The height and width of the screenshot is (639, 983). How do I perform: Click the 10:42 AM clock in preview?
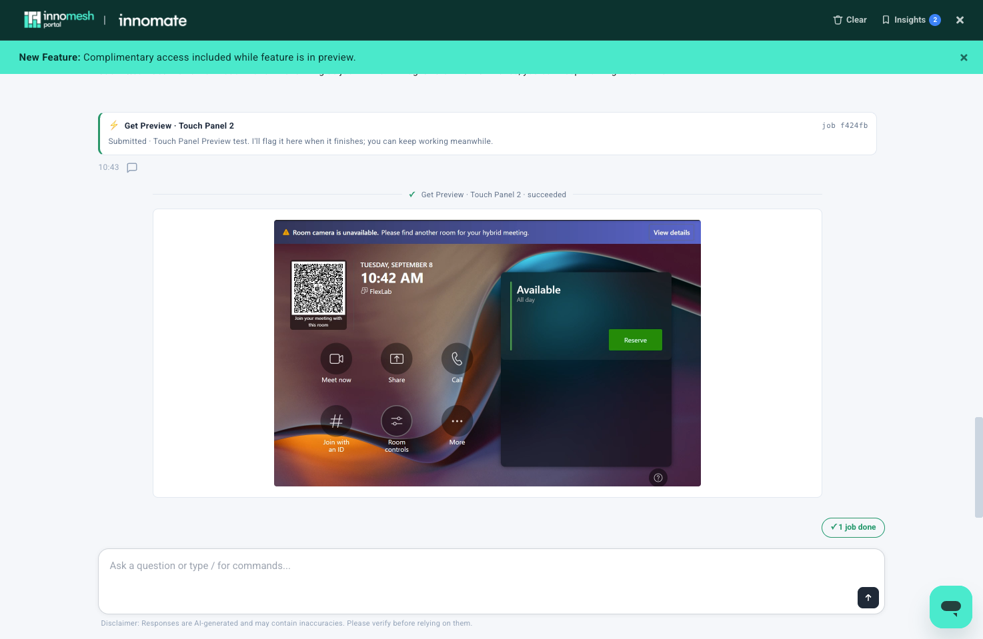[392, 278]
